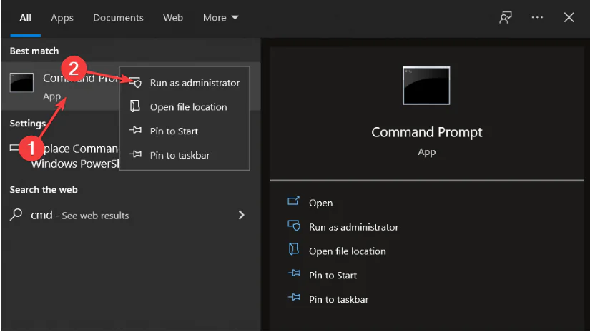Choose Run as administrator in the context menu
Viewport: 590px width, 332px height.
[x=195, y=83]
